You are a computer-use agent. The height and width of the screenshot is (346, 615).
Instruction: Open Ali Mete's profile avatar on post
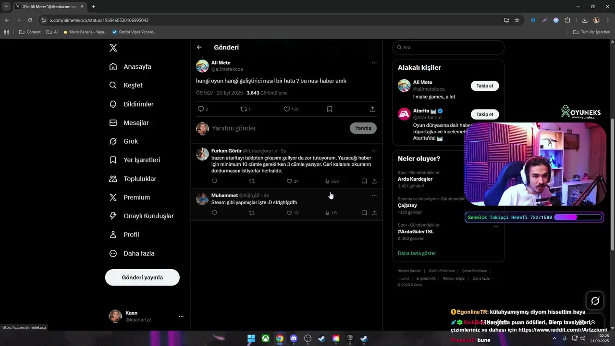click(x=202, y=66)
